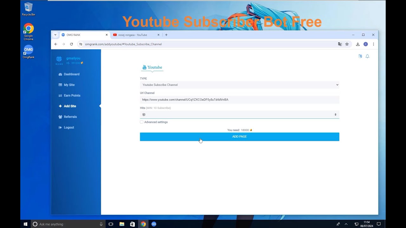
Task: Close the OMG RANK tab
Action: pos(107,35)
